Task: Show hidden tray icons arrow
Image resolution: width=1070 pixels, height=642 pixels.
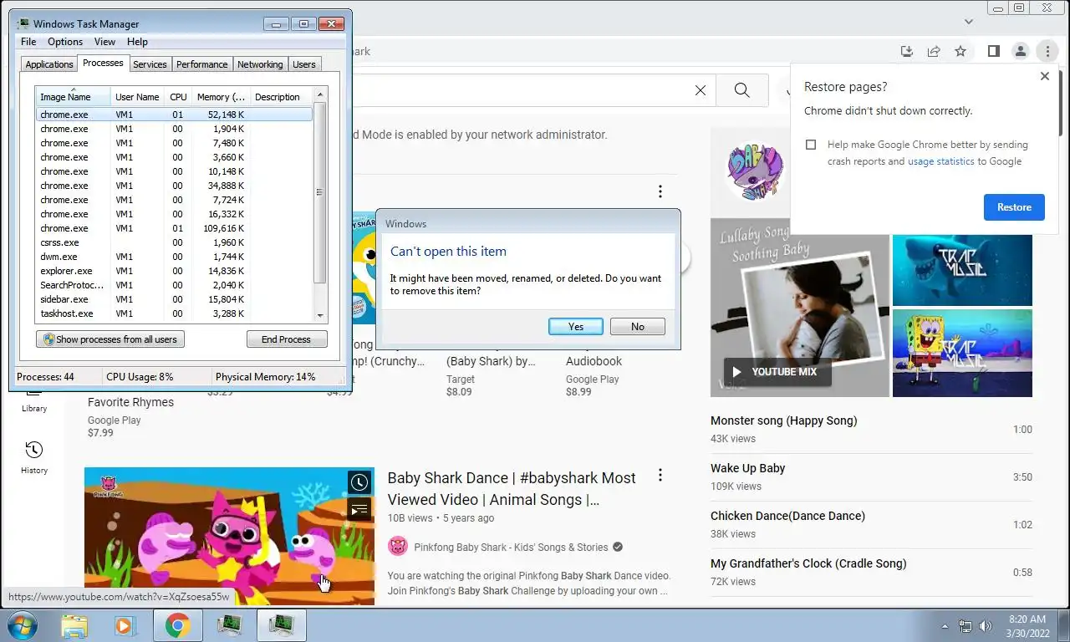Action: (945, 626)
